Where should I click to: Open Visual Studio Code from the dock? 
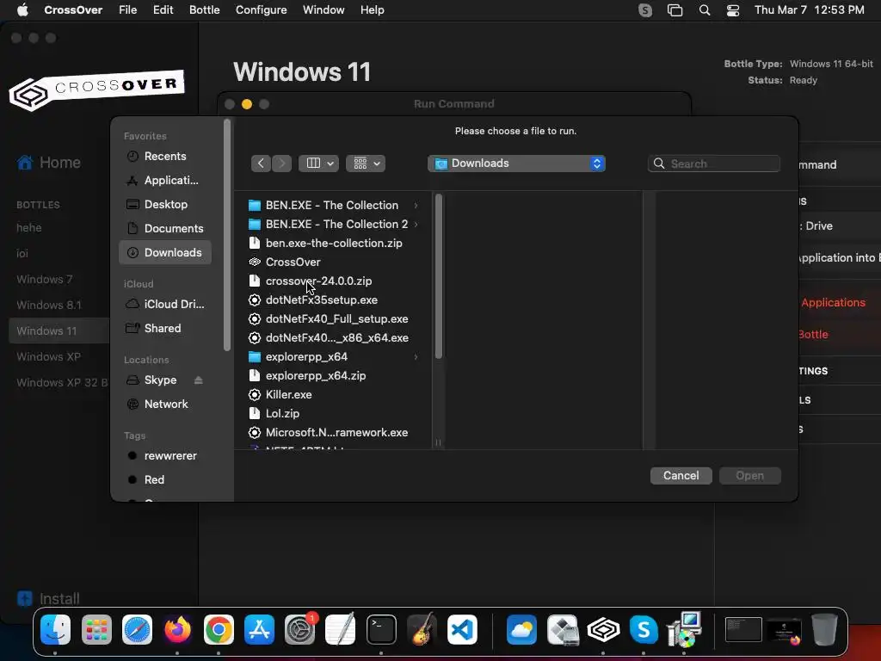pos(462,629)
